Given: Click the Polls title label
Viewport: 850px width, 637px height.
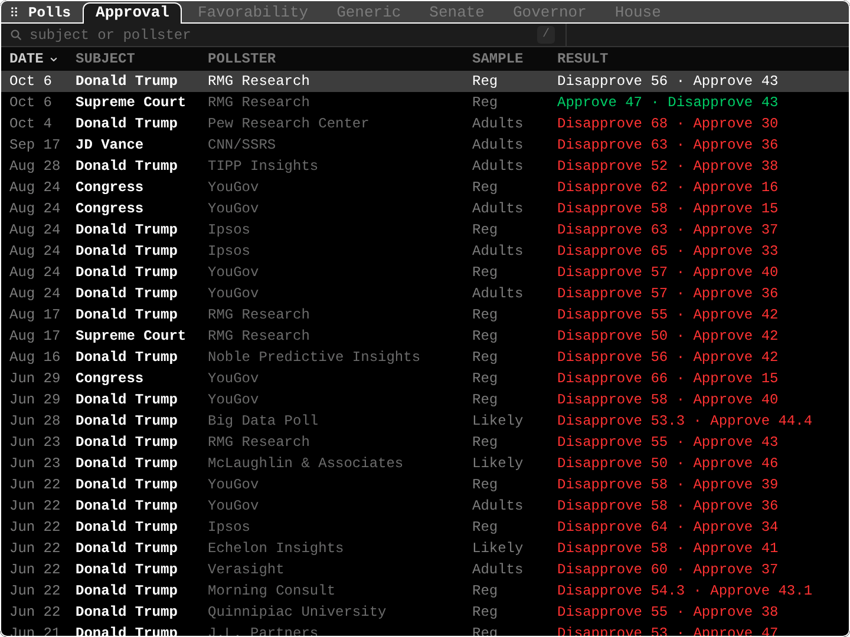Looking at the screenshot, I should click(x=49, y=12).
